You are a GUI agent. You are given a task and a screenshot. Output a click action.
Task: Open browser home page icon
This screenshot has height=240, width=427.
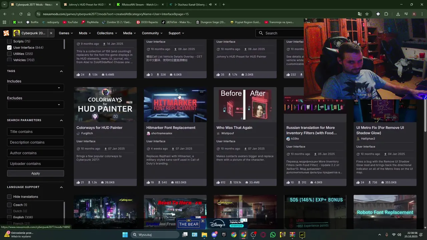coord(29,14)
